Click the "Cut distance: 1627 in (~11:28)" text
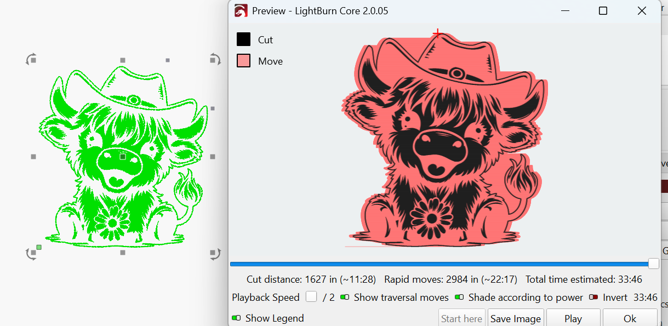 311,279
